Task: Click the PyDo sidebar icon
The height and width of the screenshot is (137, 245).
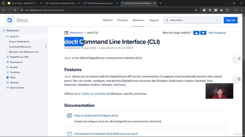Action: (x=8, y=78)
